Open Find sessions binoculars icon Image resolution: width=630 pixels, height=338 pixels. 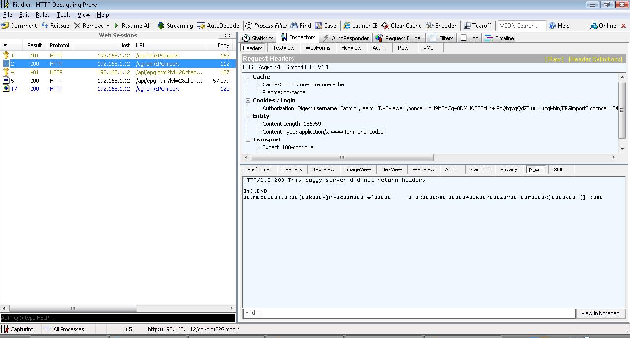294,26
